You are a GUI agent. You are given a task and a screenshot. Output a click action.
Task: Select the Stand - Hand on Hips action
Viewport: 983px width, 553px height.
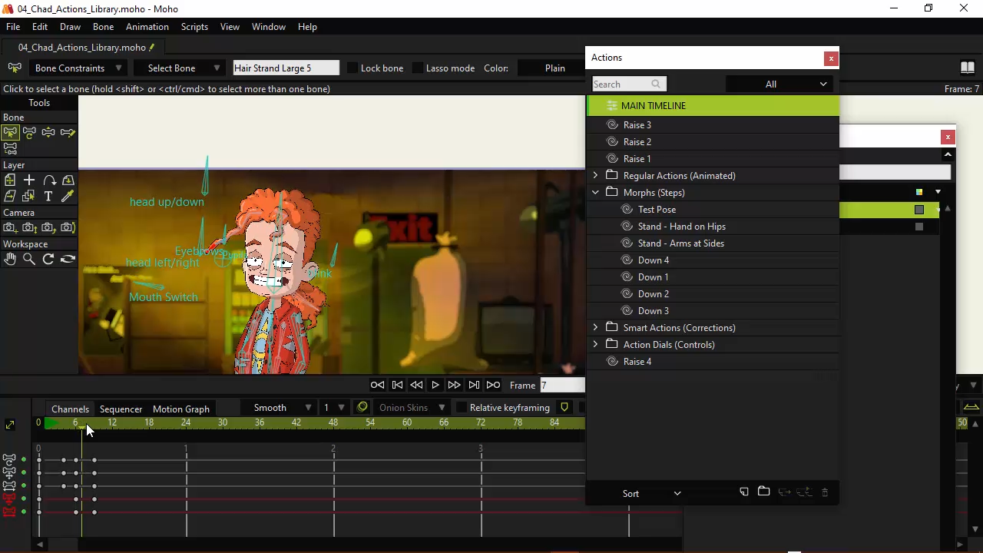tap(681, 227)
